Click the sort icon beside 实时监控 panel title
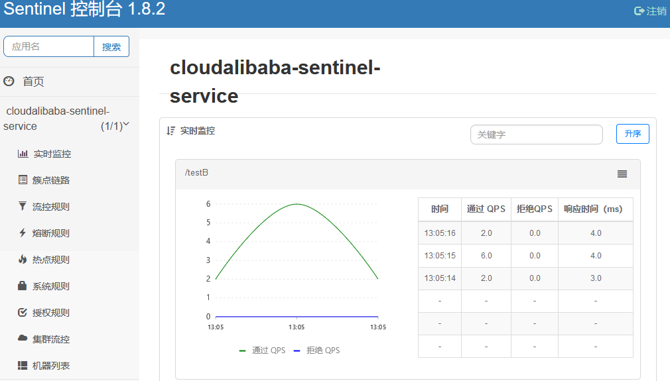The width and height of the screenshot is (670, 381). (170, 131)
